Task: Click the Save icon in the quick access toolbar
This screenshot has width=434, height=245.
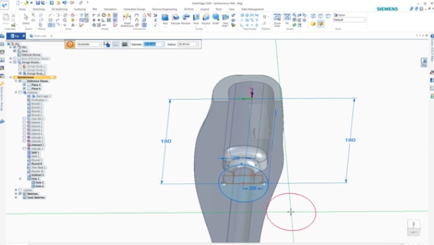Action: (x=38, y=3)
